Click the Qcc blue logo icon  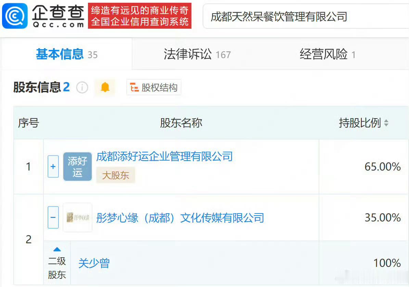point(15,16)
